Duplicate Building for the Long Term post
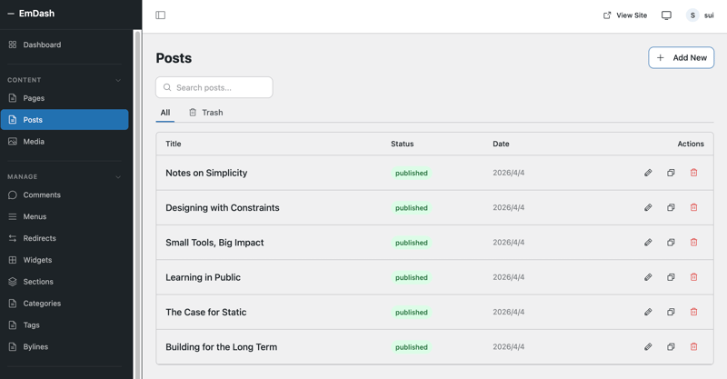Image resolution: width=727 pixels, height=379 pixels. coord(671,347)
